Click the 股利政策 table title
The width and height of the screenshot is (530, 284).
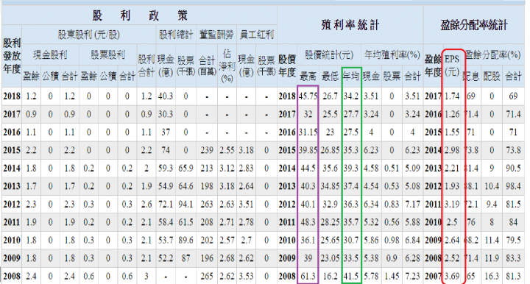pos(140,15)
